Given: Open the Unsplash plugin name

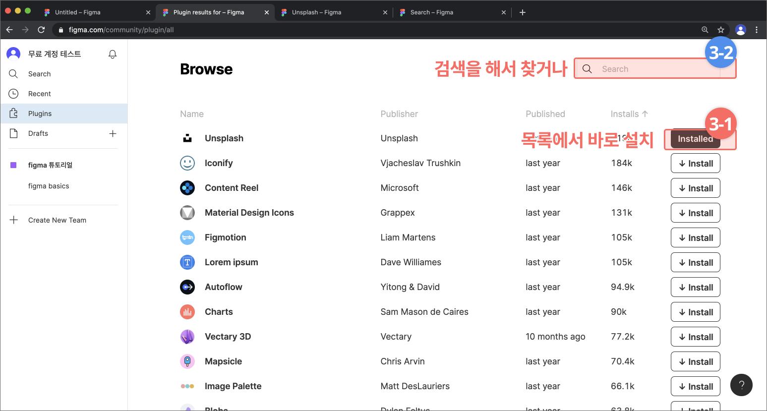Looking at the screenshot, I should pos(224,138).
